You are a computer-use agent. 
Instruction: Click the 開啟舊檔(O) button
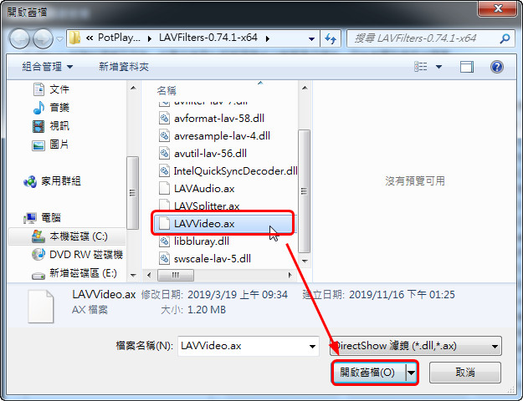[x=369, y=373]
